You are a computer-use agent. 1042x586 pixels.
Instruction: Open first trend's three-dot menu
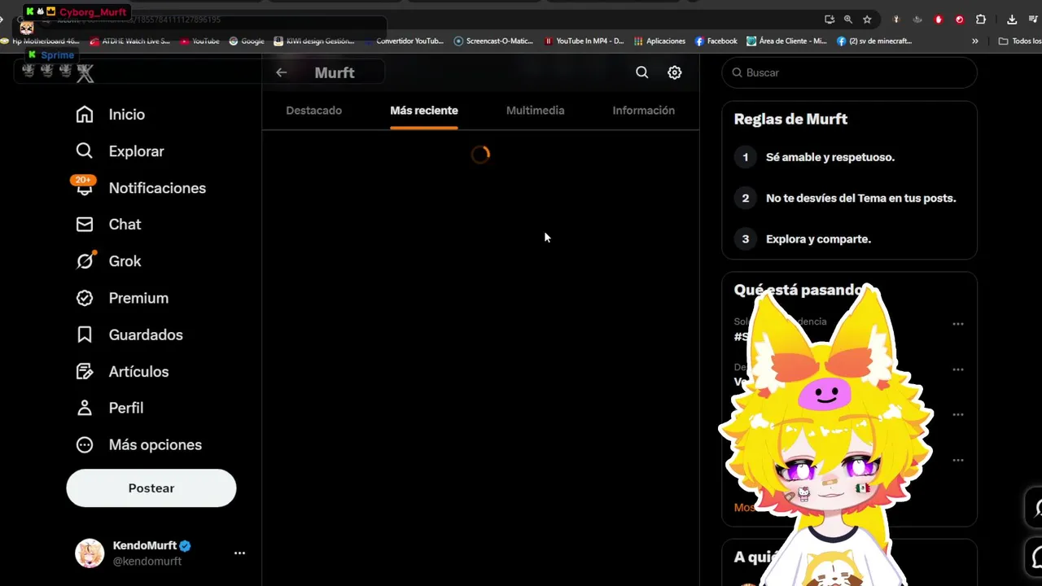958,324
